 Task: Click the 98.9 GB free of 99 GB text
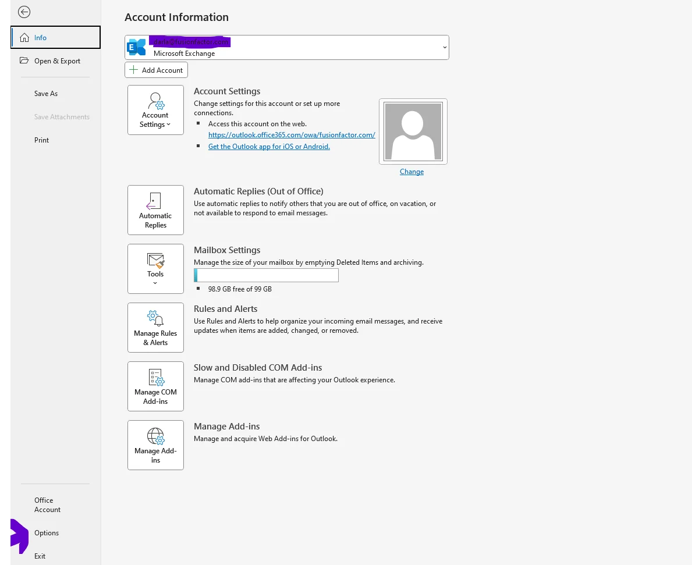point(240,289)
